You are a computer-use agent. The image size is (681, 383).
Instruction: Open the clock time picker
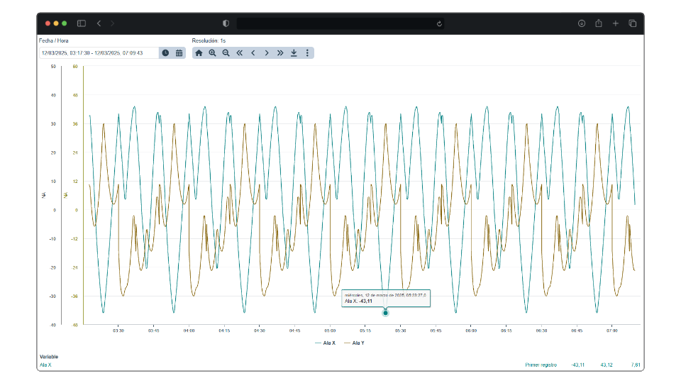[165, 53]
